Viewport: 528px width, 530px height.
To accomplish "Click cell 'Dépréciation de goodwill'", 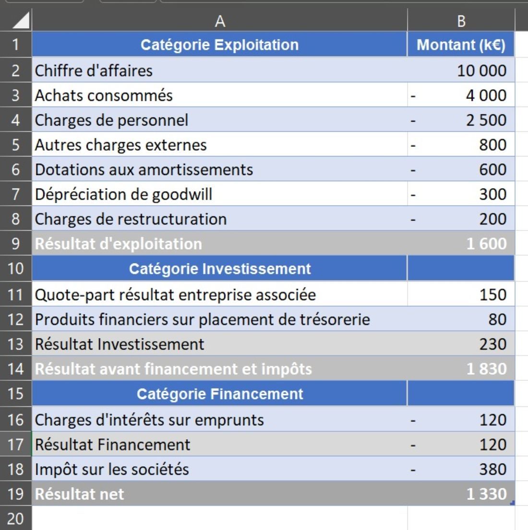I will tap(219, 194).
